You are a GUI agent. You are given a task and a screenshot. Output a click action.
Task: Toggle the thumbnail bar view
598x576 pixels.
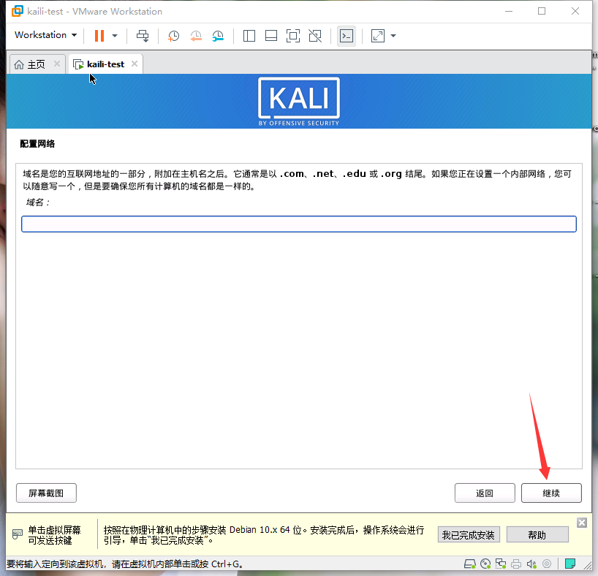click(x=270, y=35)
